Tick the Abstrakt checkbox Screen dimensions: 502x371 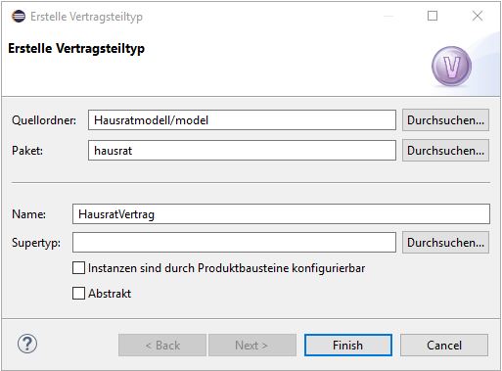[x=78, y=293]
